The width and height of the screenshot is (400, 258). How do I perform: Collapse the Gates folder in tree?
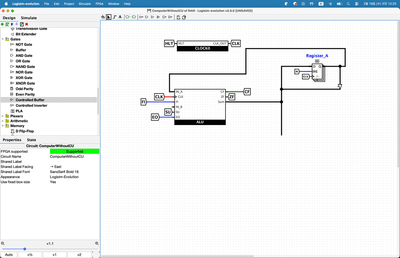pyautogui.click(x=3, y=39)
